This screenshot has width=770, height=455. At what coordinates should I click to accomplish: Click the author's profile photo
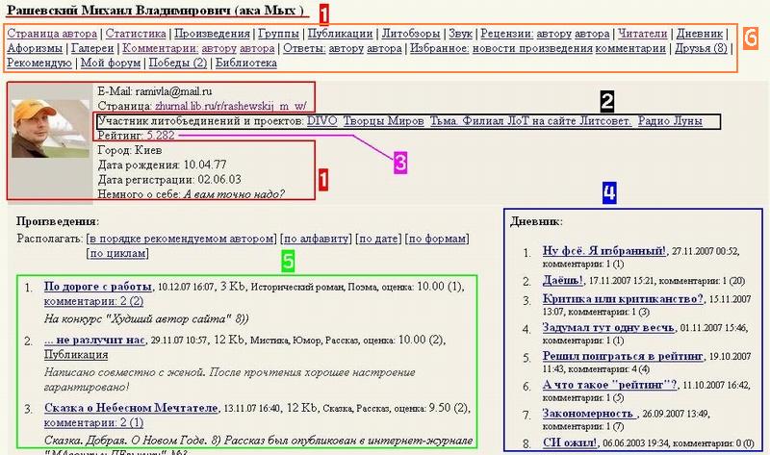(x=50, y=125)
